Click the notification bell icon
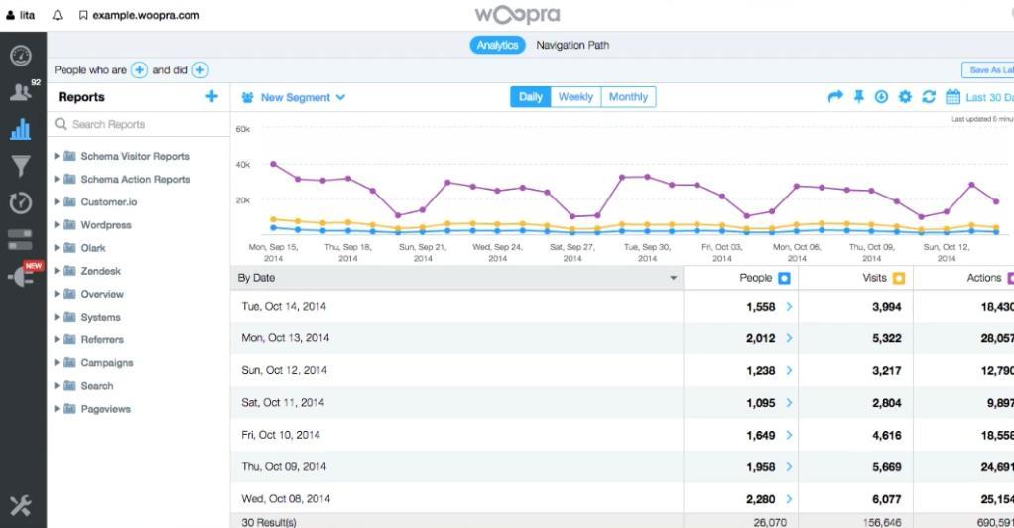 coord(58,15)
